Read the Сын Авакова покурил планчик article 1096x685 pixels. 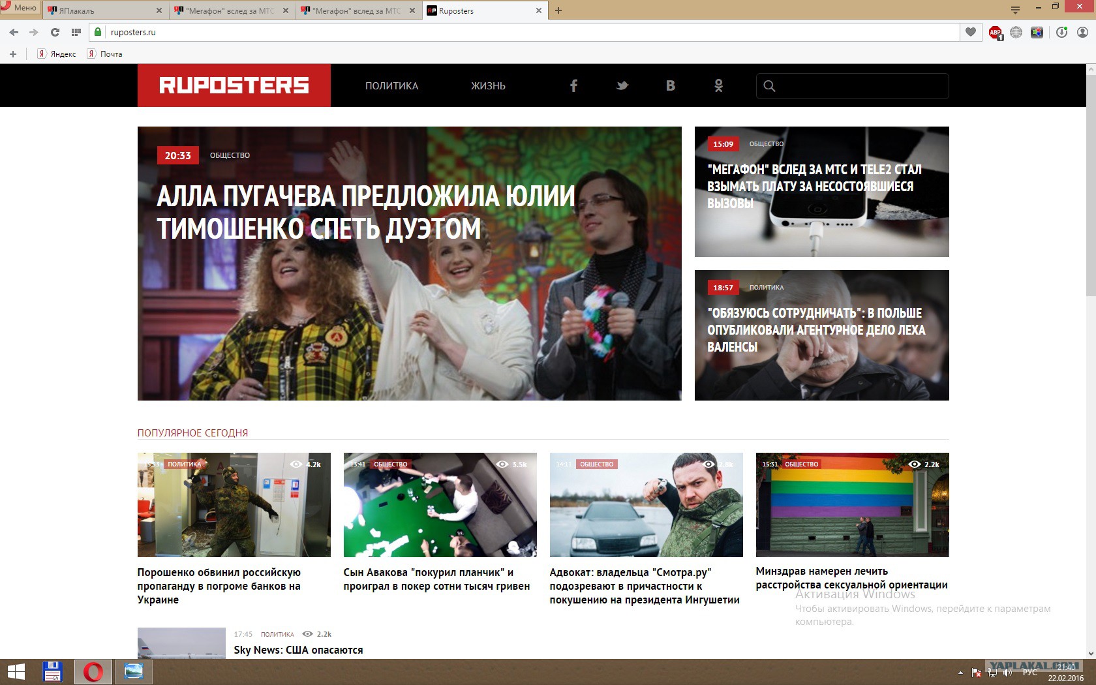(x=436, y=579)
